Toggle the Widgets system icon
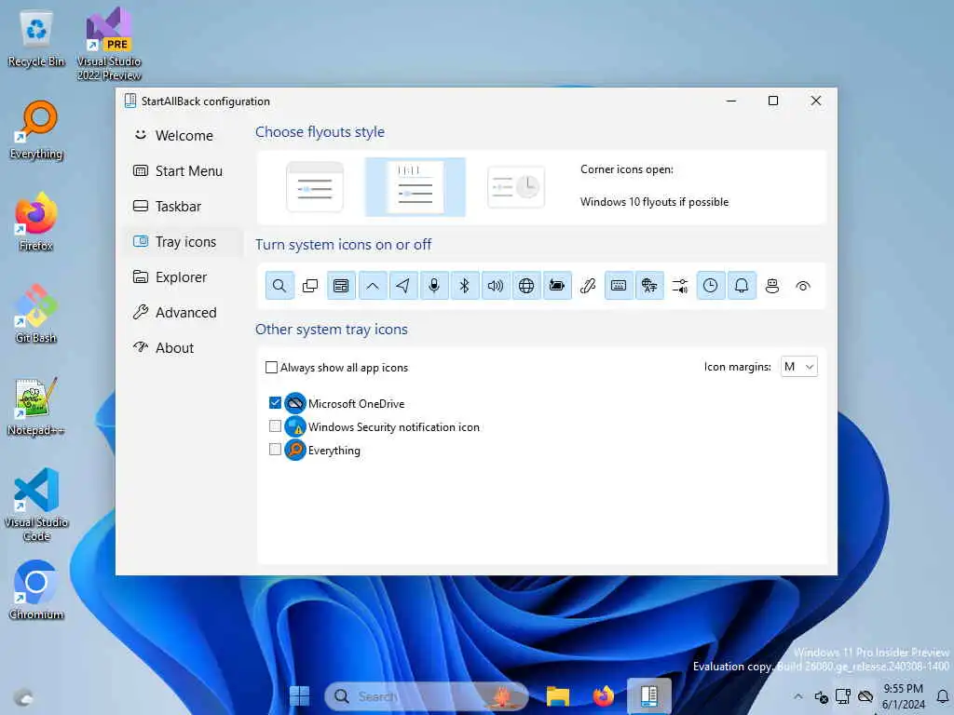The height and width of the screenshot is (715, 954). (x=341, y=286)
